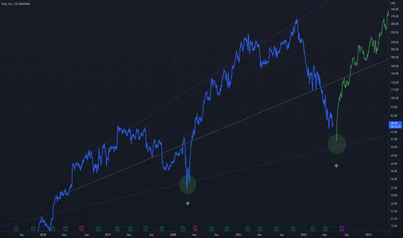The height and width of the screenshot is (238, 403).
Task: Click the chart title Etsy, Inc., 1D, NASDAQ
Action: point(16,4)
